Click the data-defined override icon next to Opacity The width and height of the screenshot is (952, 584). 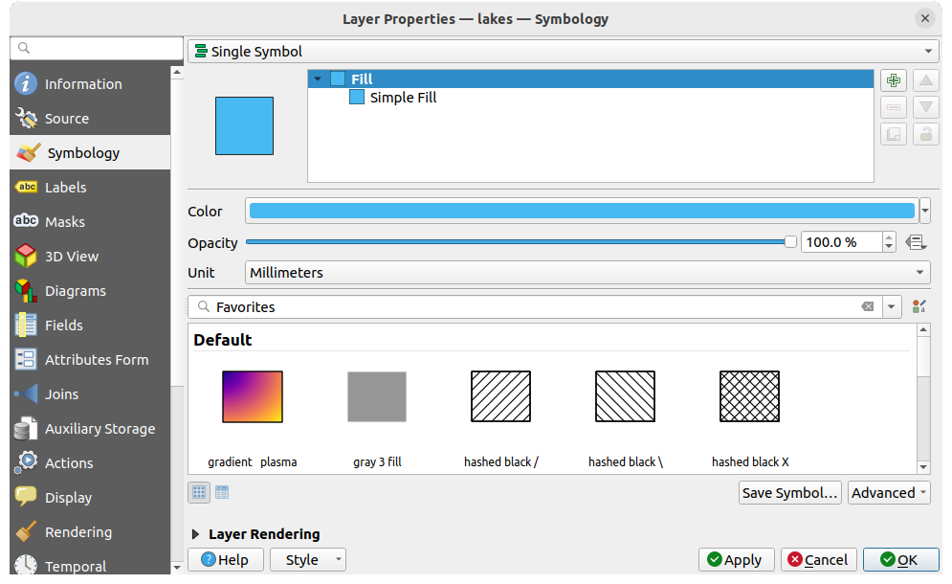(916, 242)
